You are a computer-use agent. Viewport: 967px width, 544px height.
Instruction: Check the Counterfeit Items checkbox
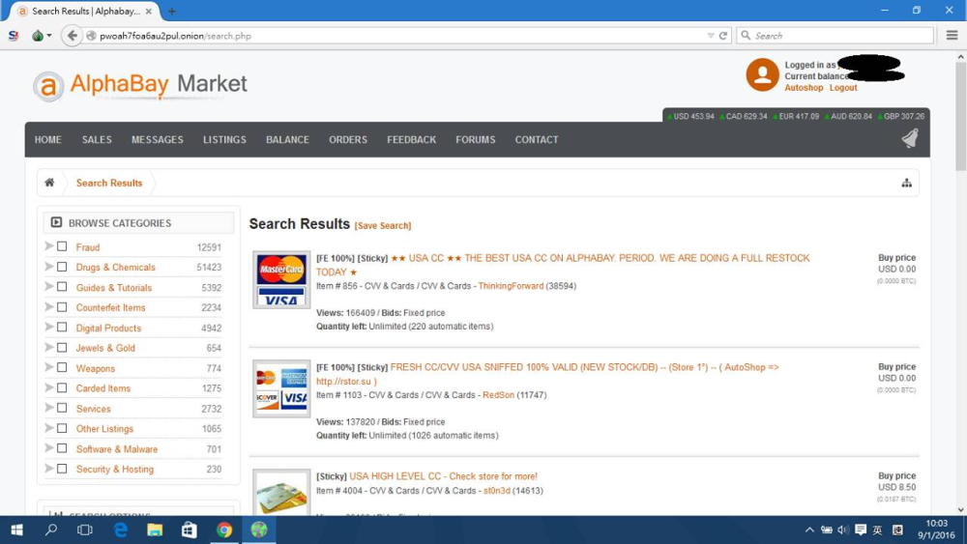click(x=62, y=307)
